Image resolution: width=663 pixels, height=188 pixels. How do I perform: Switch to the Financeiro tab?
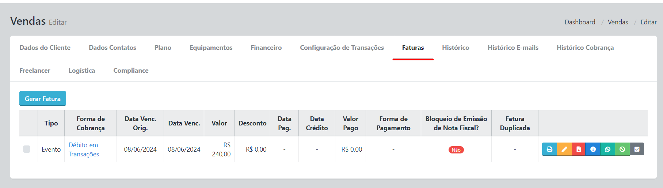click(266, 48)
